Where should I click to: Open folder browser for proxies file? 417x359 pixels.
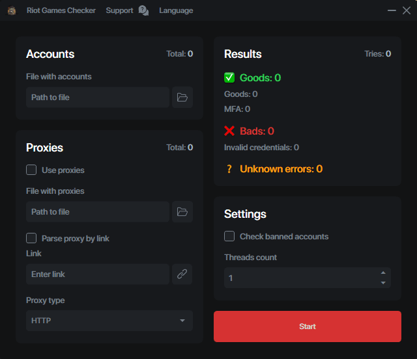pos(182,212)
